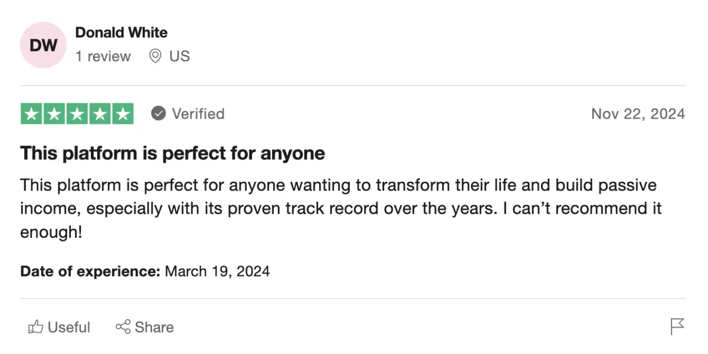
Task: Click the first green rating star
Action: 32,114
